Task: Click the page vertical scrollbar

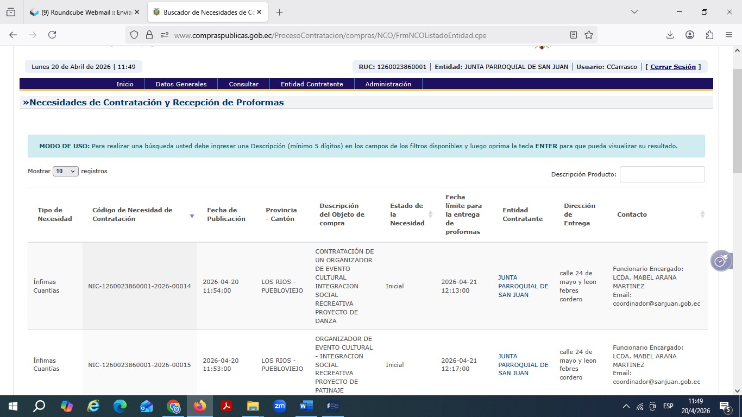Action: coord(737,217)
